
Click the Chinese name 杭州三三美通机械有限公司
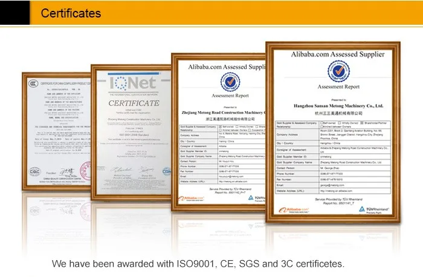coord(338,113)
